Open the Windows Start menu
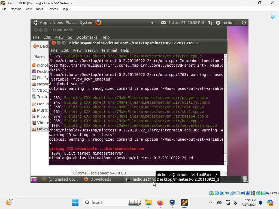This screenshot has height=209, width=279. 75,202
